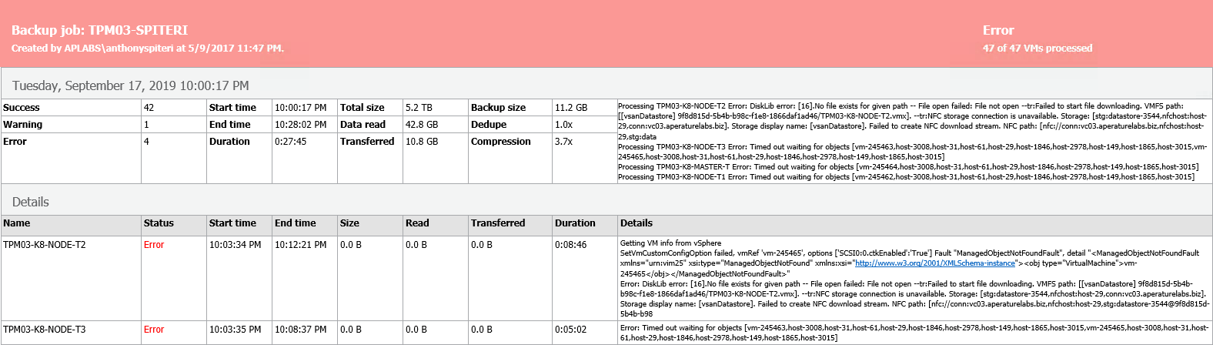Click the Warning label in summary

click(x=23, y=125)
